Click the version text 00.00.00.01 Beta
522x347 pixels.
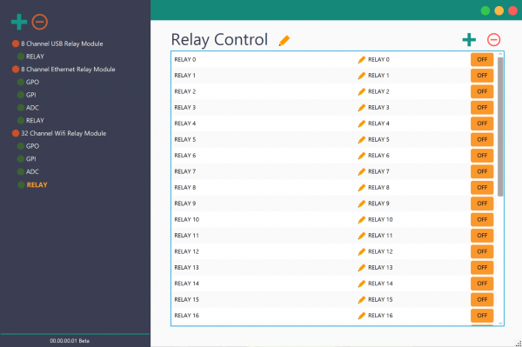pos(70,341)
